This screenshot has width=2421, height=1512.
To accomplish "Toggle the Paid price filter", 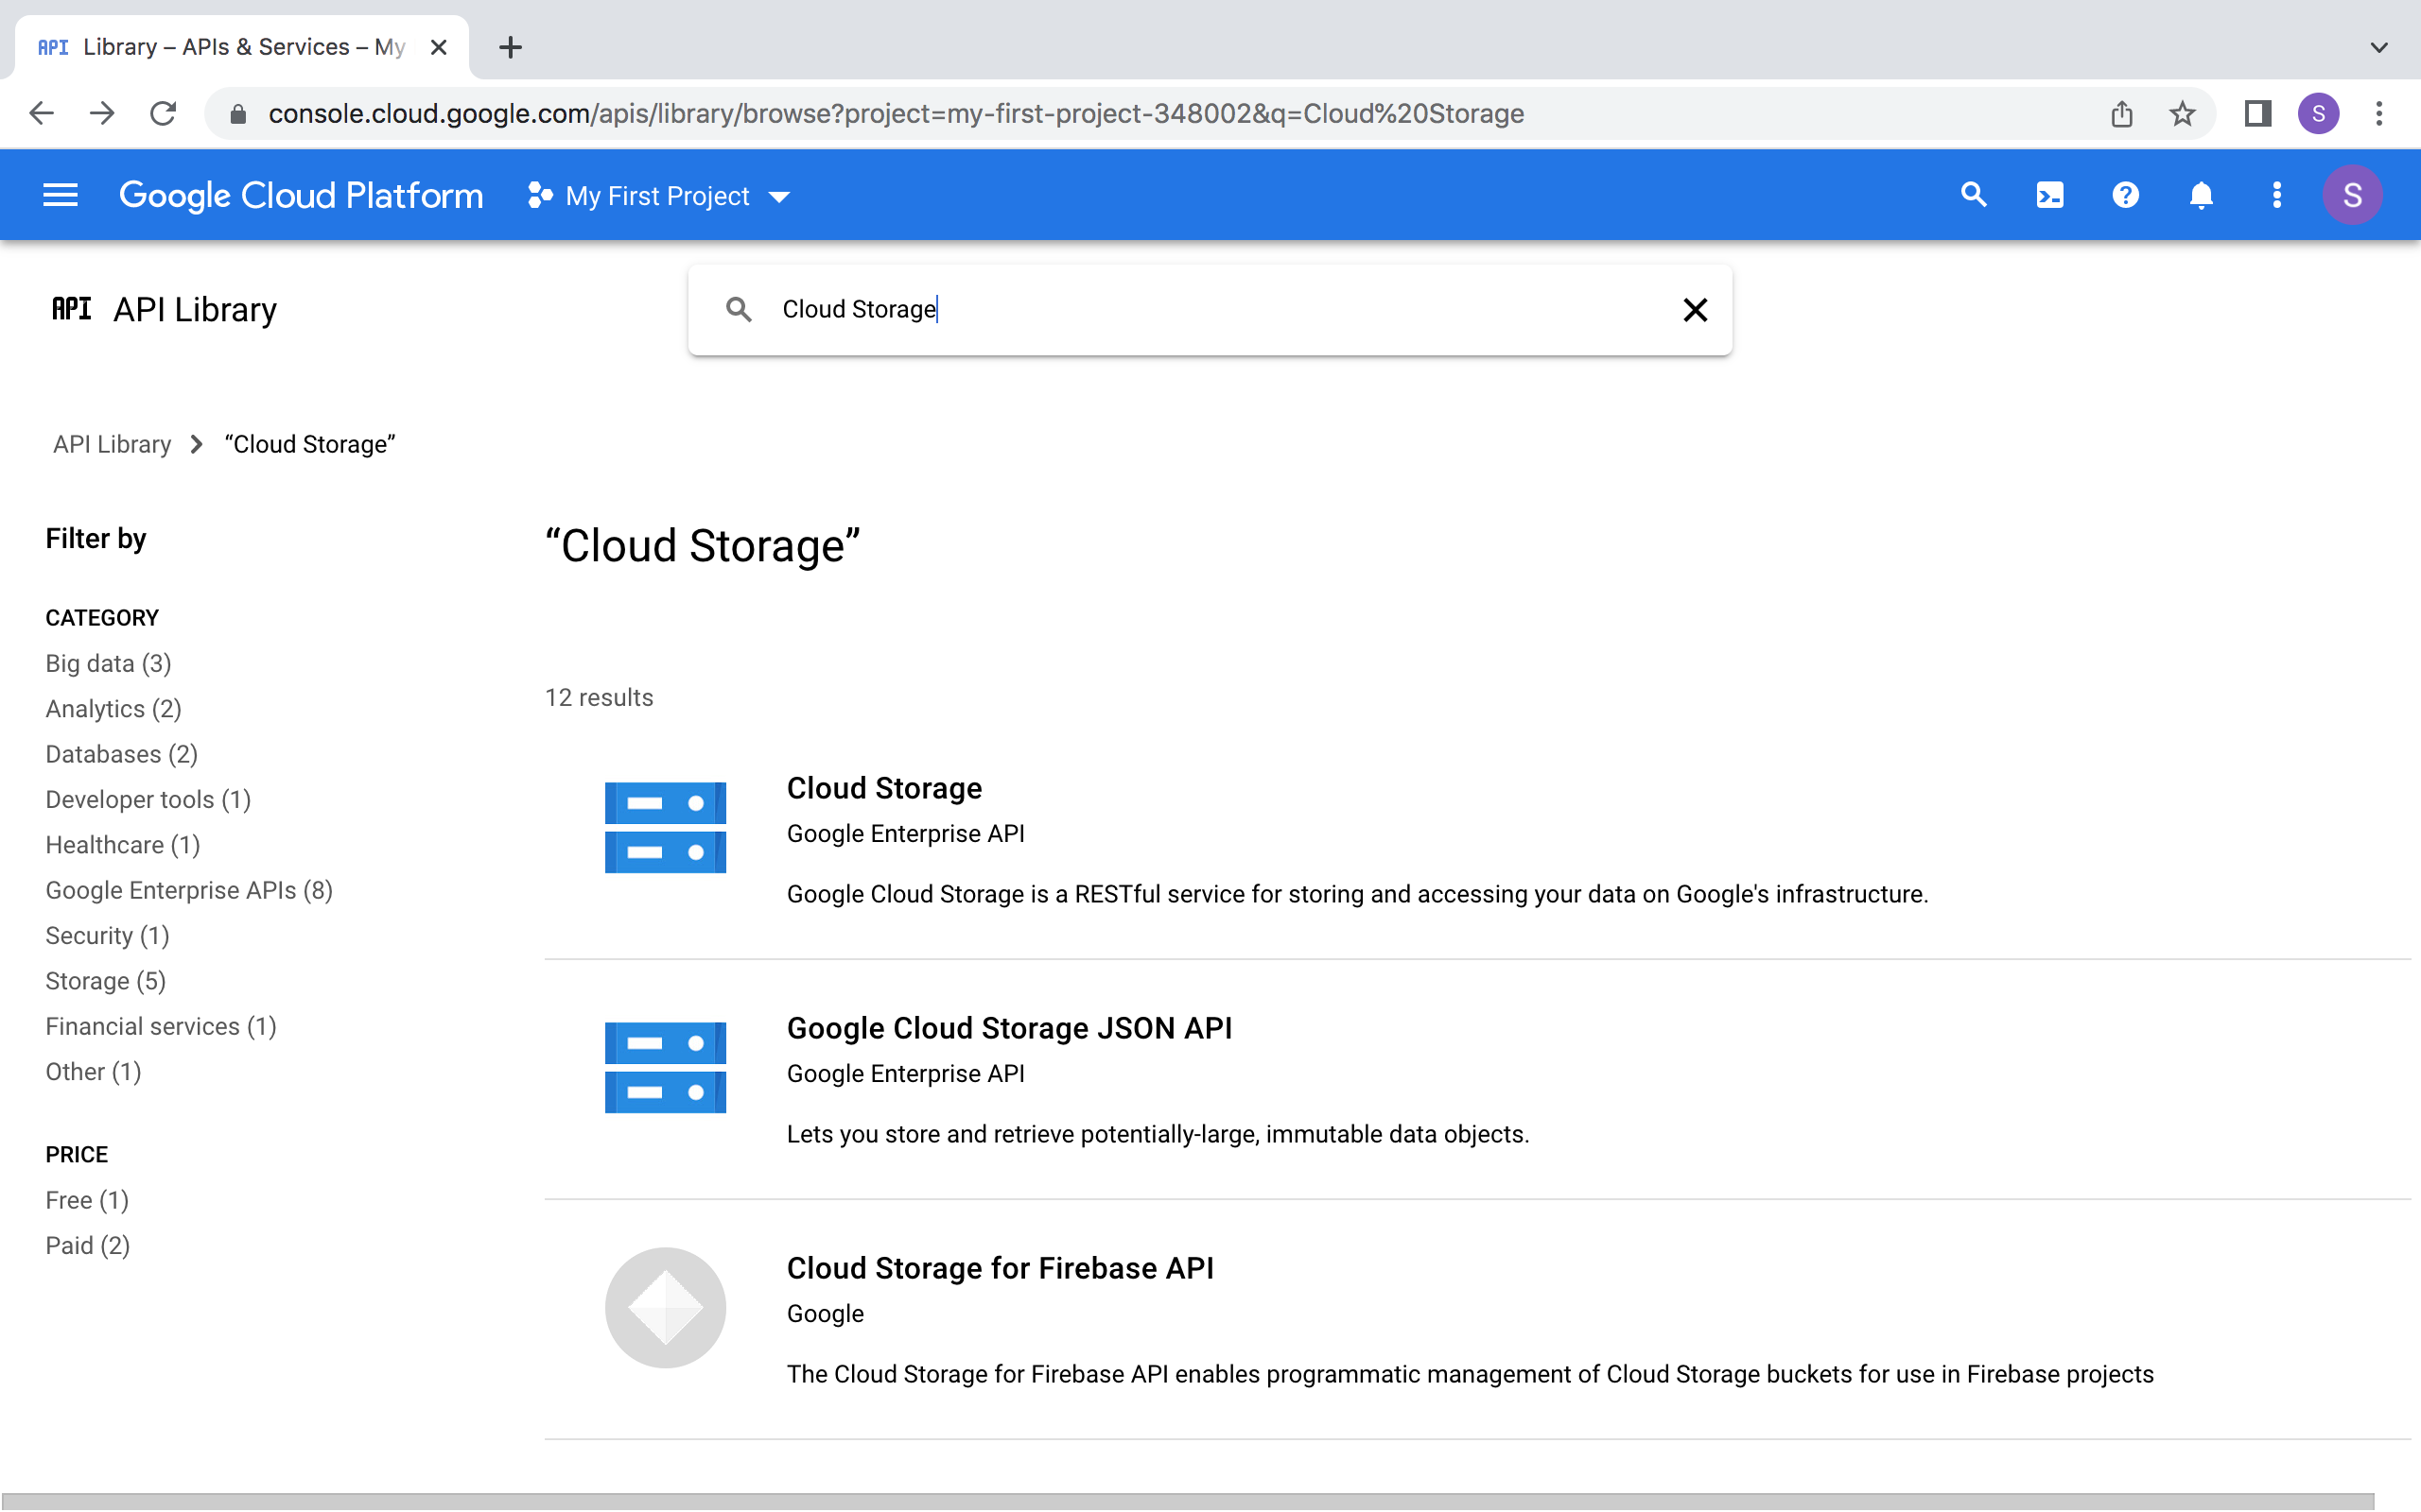I will point(87,1244).
